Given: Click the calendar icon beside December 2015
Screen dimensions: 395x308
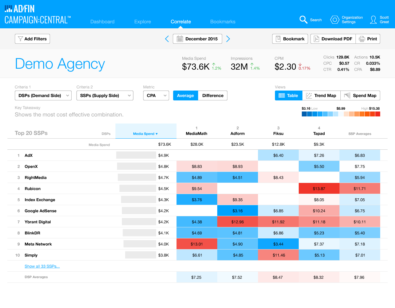Looking at the screenshot, I should pos(180,39).
